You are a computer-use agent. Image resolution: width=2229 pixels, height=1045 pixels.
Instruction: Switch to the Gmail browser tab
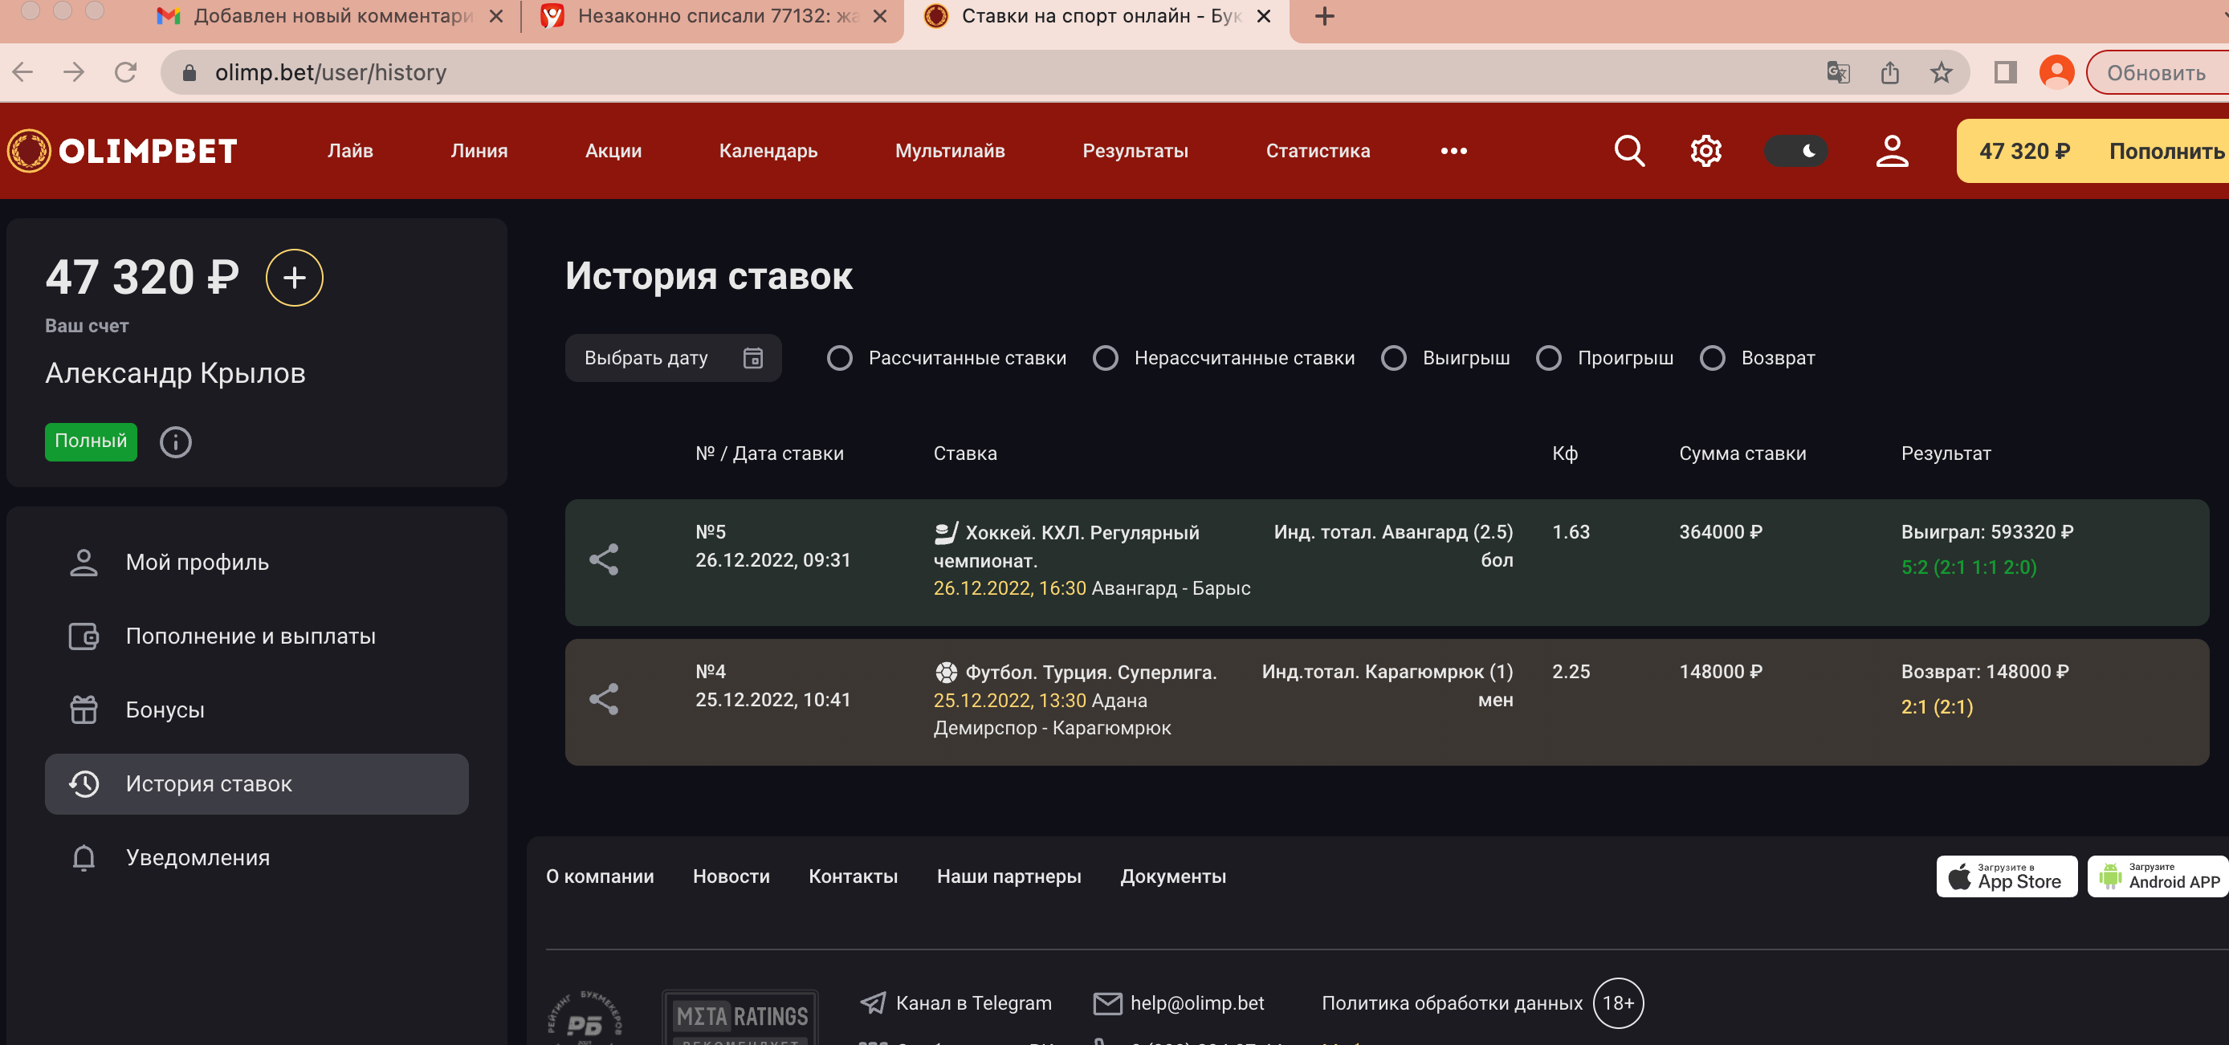click(320, 15)
